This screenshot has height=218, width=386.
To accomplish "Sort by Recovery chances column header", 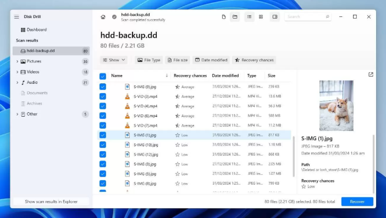I will [x=190, y=76].
